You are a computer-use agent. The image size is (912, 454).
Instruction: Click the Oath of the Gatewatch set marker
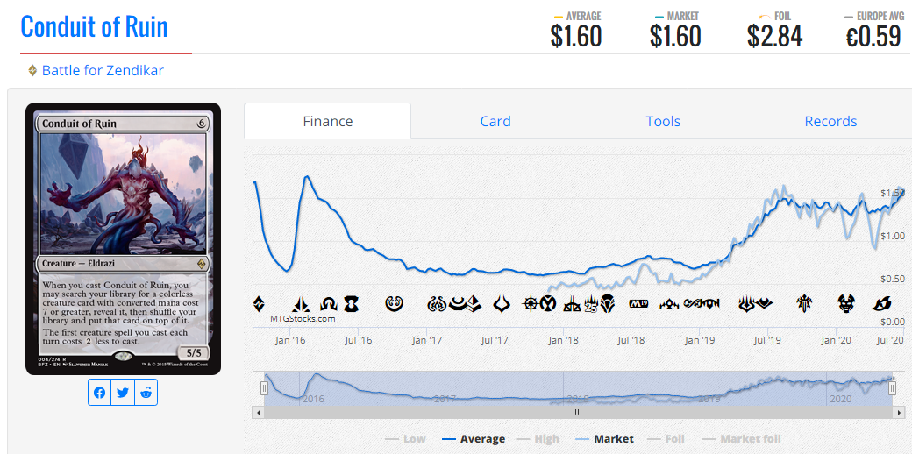click(x=301, y=304)
